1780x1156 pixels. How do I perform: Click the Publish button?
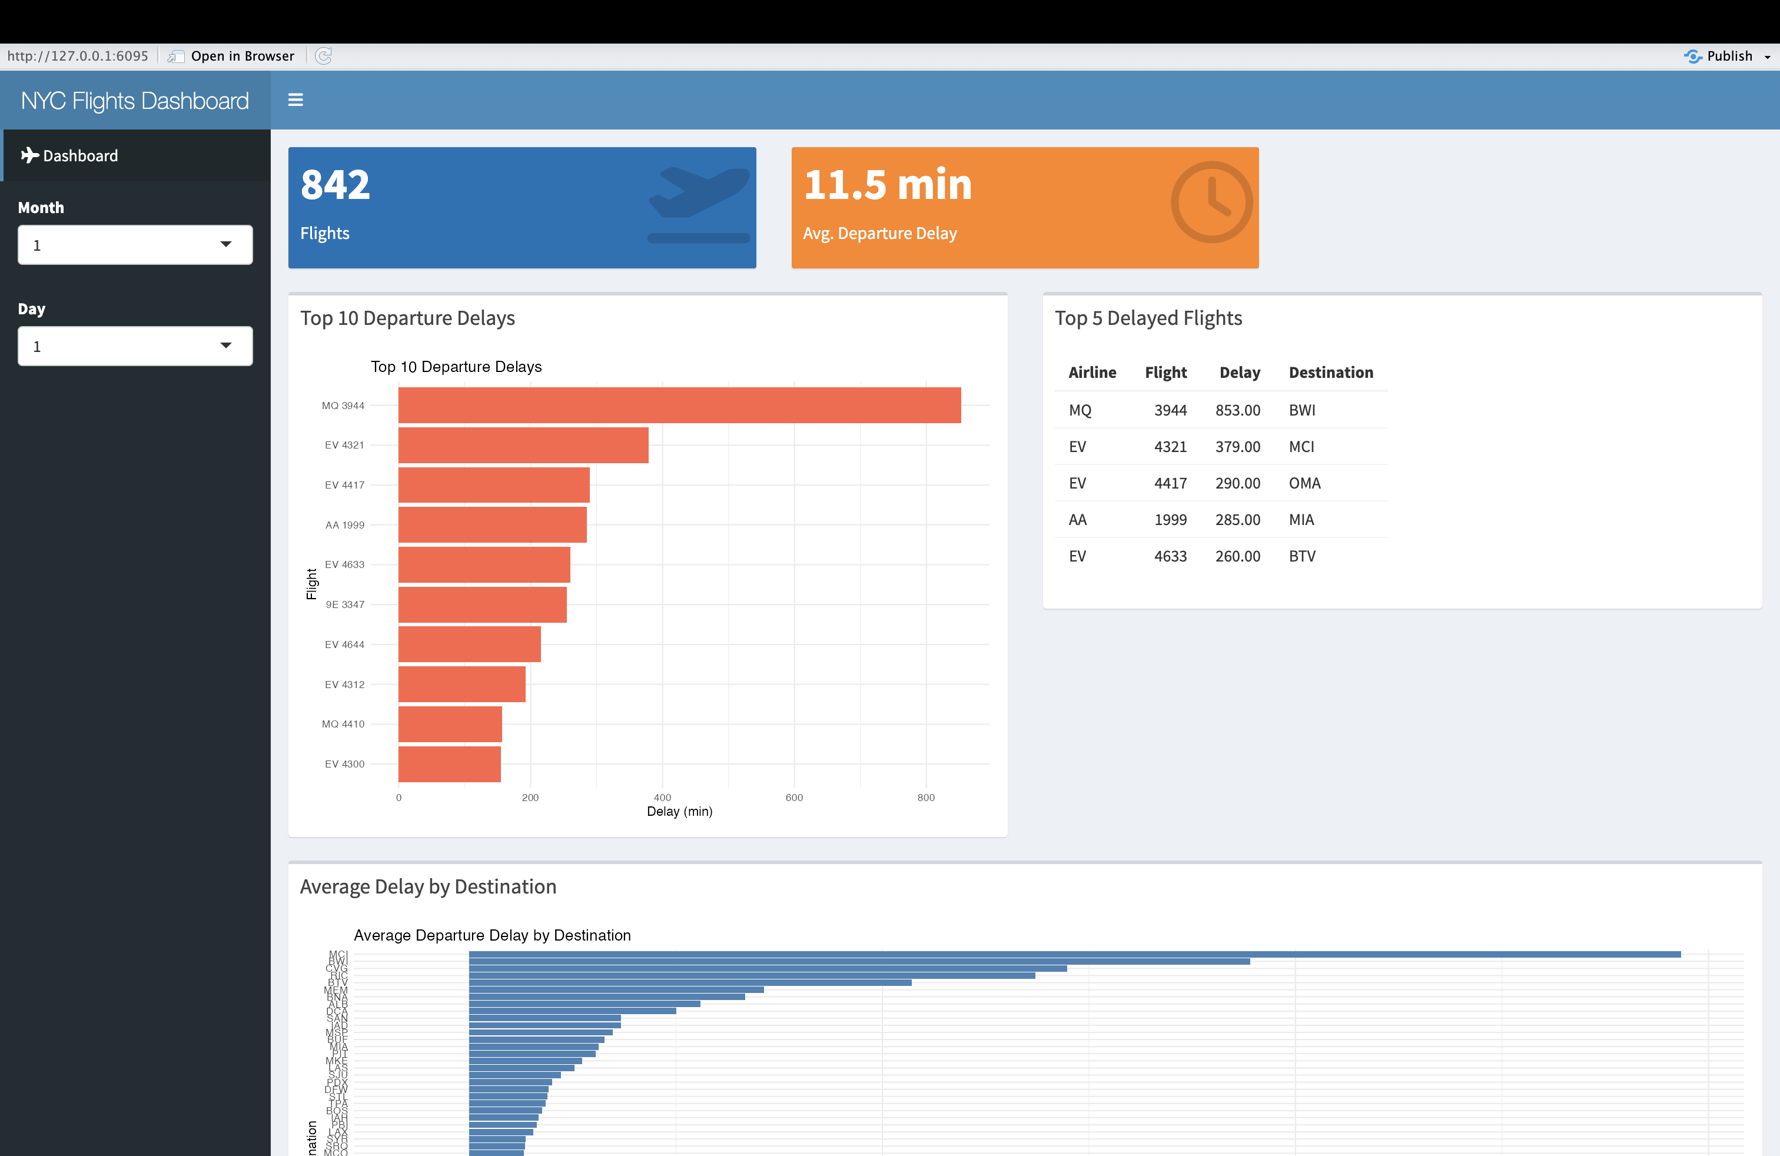1720,56
